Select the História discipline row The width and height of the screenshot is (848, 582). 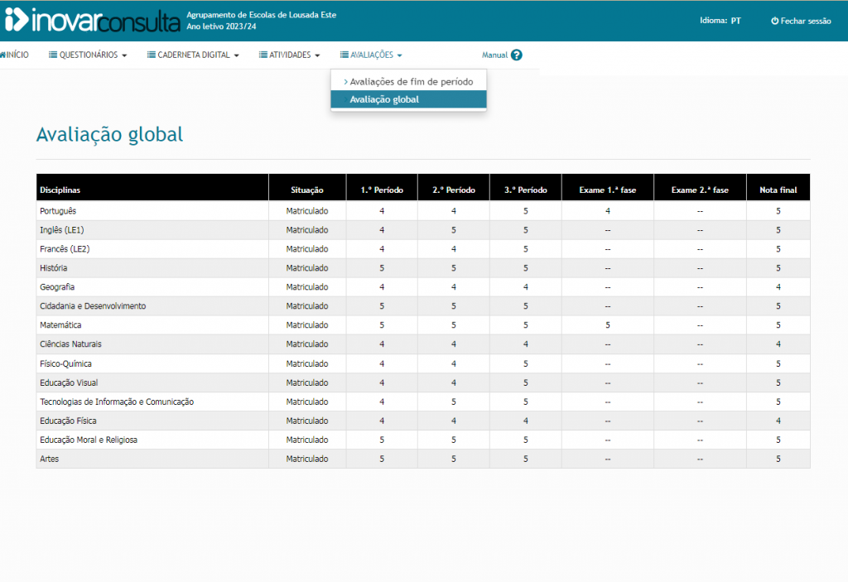coord(423,267)
